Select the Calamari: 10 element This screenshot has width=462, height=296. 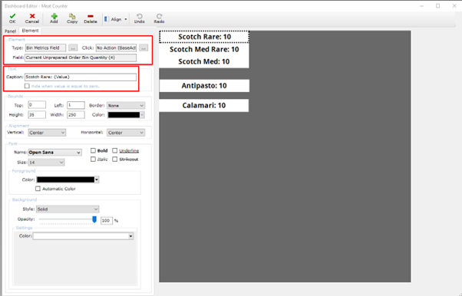pyautogui.click(x=204, y=106)
